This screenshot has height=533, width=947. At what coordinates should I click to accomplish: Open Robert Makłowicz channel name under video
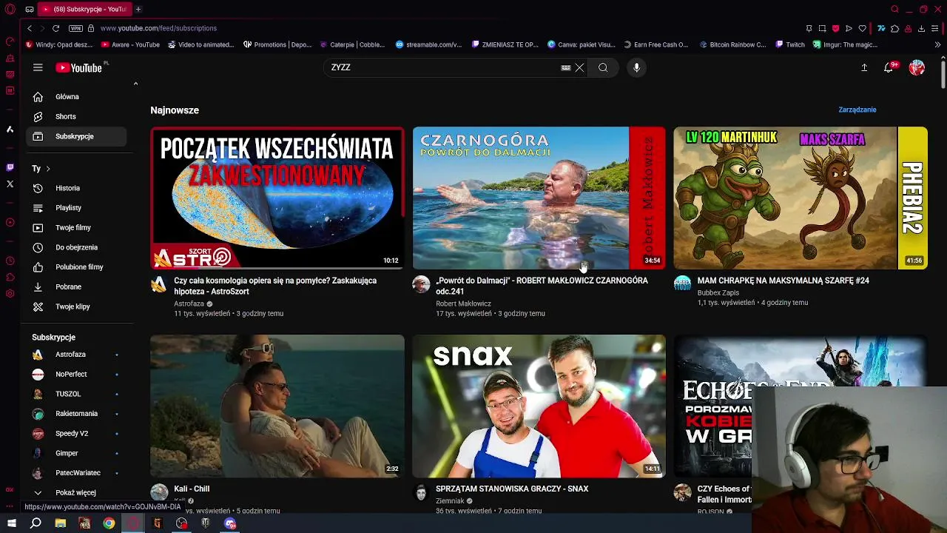point(463,304)
